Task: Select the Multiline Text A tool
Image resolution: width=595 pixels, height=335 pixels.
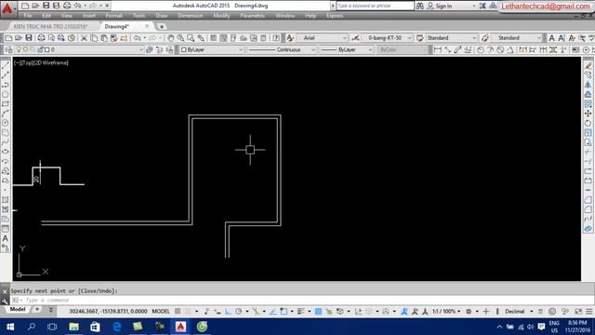Action: click(6, 238)
